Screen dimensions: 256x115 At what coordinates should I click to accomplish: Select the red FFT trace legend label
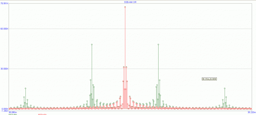[x=42, y=114]
